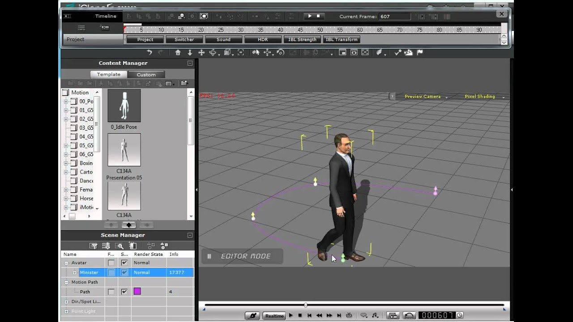Open the Switcher track button

tap(184, 39)
